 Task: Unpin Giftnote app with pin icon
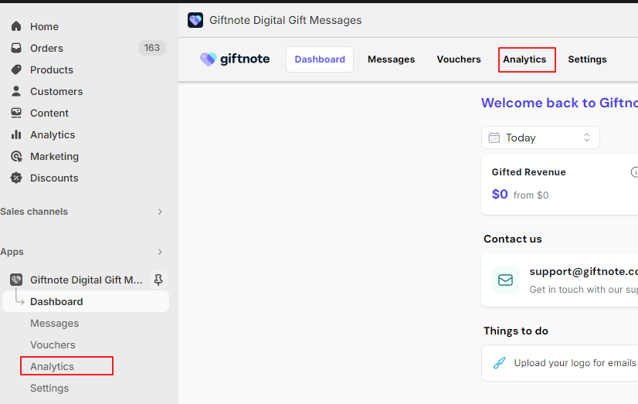(158, 280)
